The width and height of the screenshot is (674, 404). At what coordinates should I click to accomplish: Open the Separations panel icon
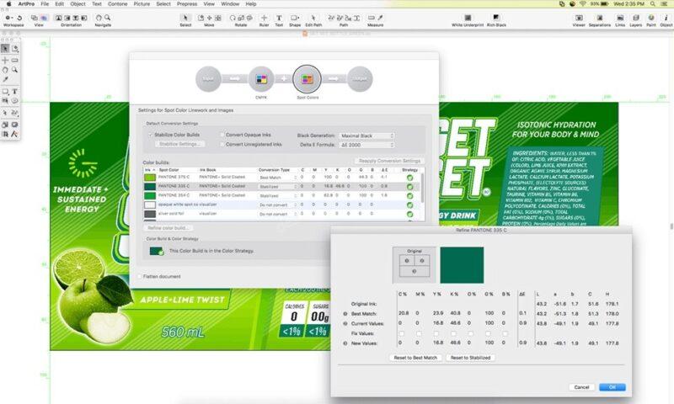tap(599, 18)
